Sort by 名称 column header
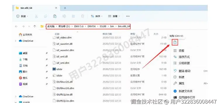The image size is (220, 108). coord(57,34)
